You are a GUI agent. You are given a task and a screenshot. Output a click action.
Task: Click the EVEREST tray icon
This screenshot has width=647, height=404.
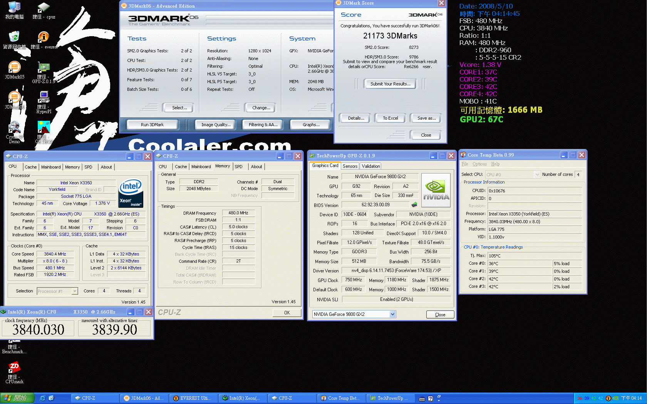coord(608,398)
